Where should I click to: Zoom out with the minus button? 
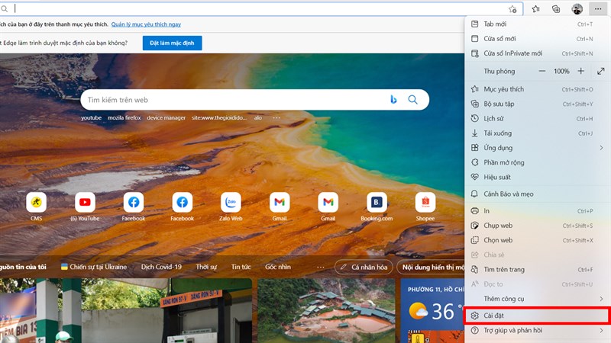click(542, 71)
